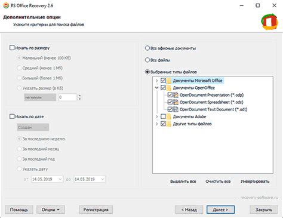
Task: Select За последнюю неделю radio option
Action: [19, 139]
